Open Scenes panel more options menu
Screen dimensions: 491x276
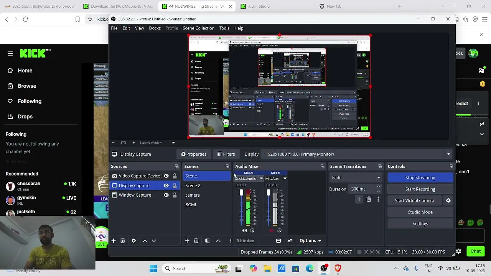(x=231, y=241)
